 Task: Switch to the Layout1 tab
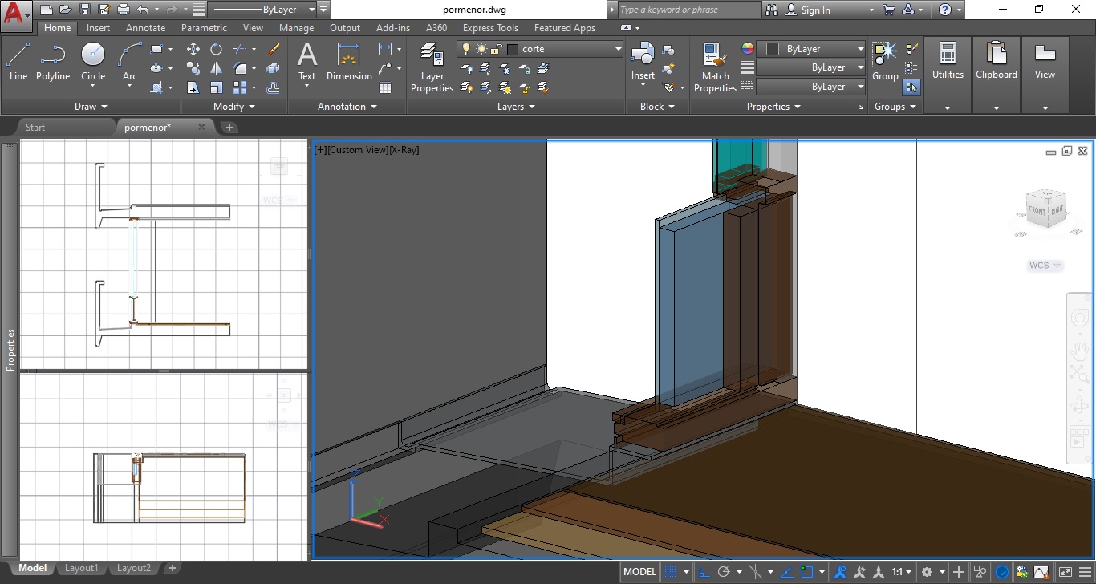point(81,568)
